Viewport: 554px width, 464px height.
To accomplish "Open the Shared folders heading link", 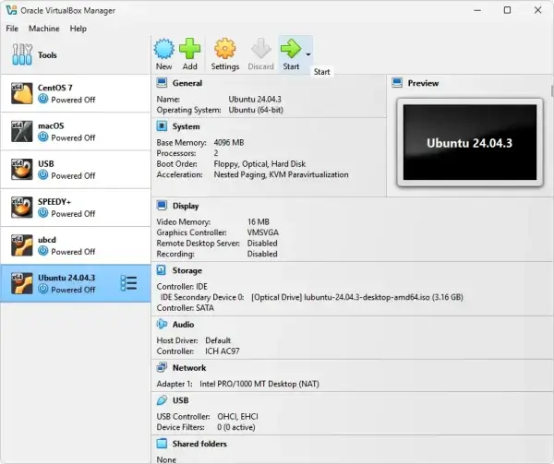I will point(199,444).
